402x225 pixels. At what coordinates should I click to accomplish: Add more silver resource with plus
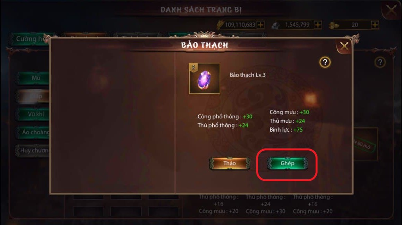318,25
